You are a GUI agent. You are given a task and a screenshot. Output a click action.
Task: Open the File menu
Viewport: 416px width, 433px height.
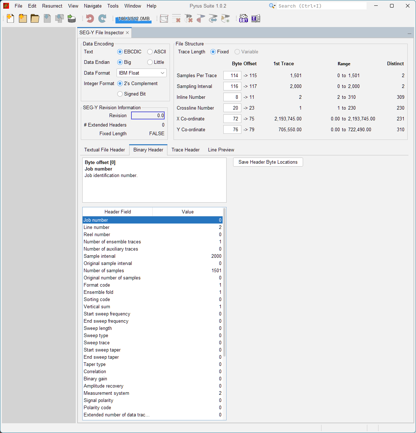click(18, 6)
